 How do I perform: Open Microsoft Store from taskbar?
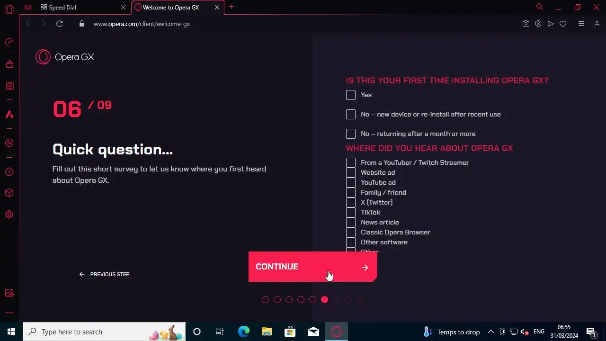click(290, 332)
